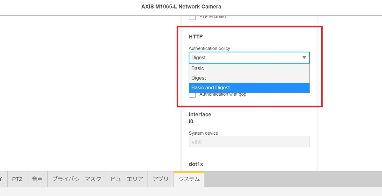Open the プライバシーマスク tab
This screenshot has width=382, height=196.
point(76,179)
